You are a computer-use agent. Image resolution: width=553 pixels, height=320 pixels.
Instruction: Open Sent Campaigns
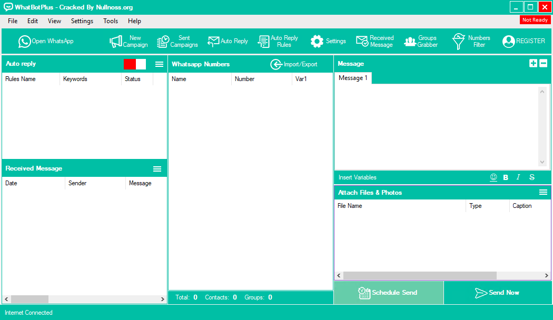177,41
